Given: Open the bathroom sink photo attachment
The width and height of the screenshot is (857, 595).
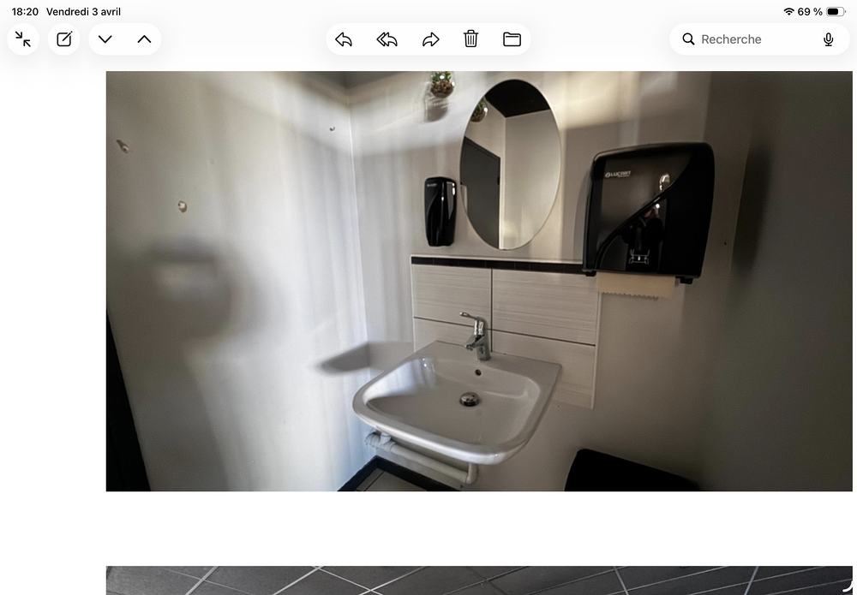Looking at the screenshot, I should click(x=479, y=281).
